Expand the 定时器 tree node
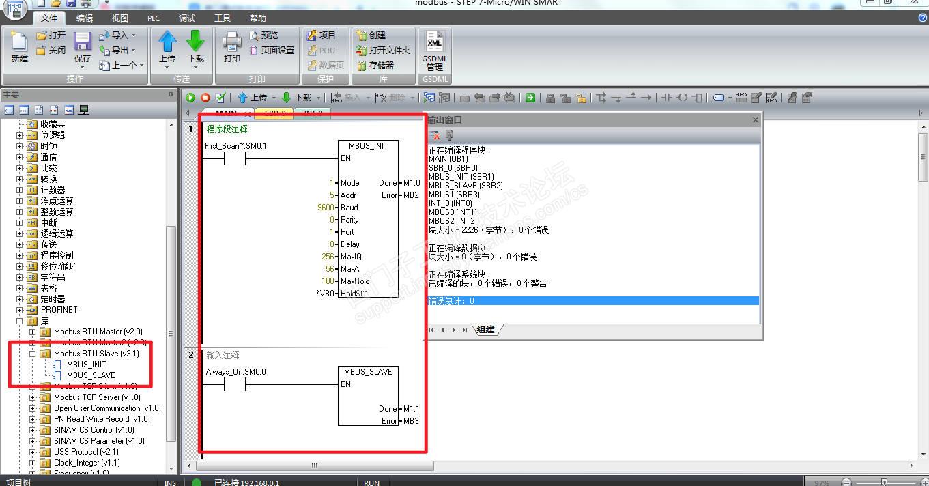The image size is (929, 486). (19, 299)
